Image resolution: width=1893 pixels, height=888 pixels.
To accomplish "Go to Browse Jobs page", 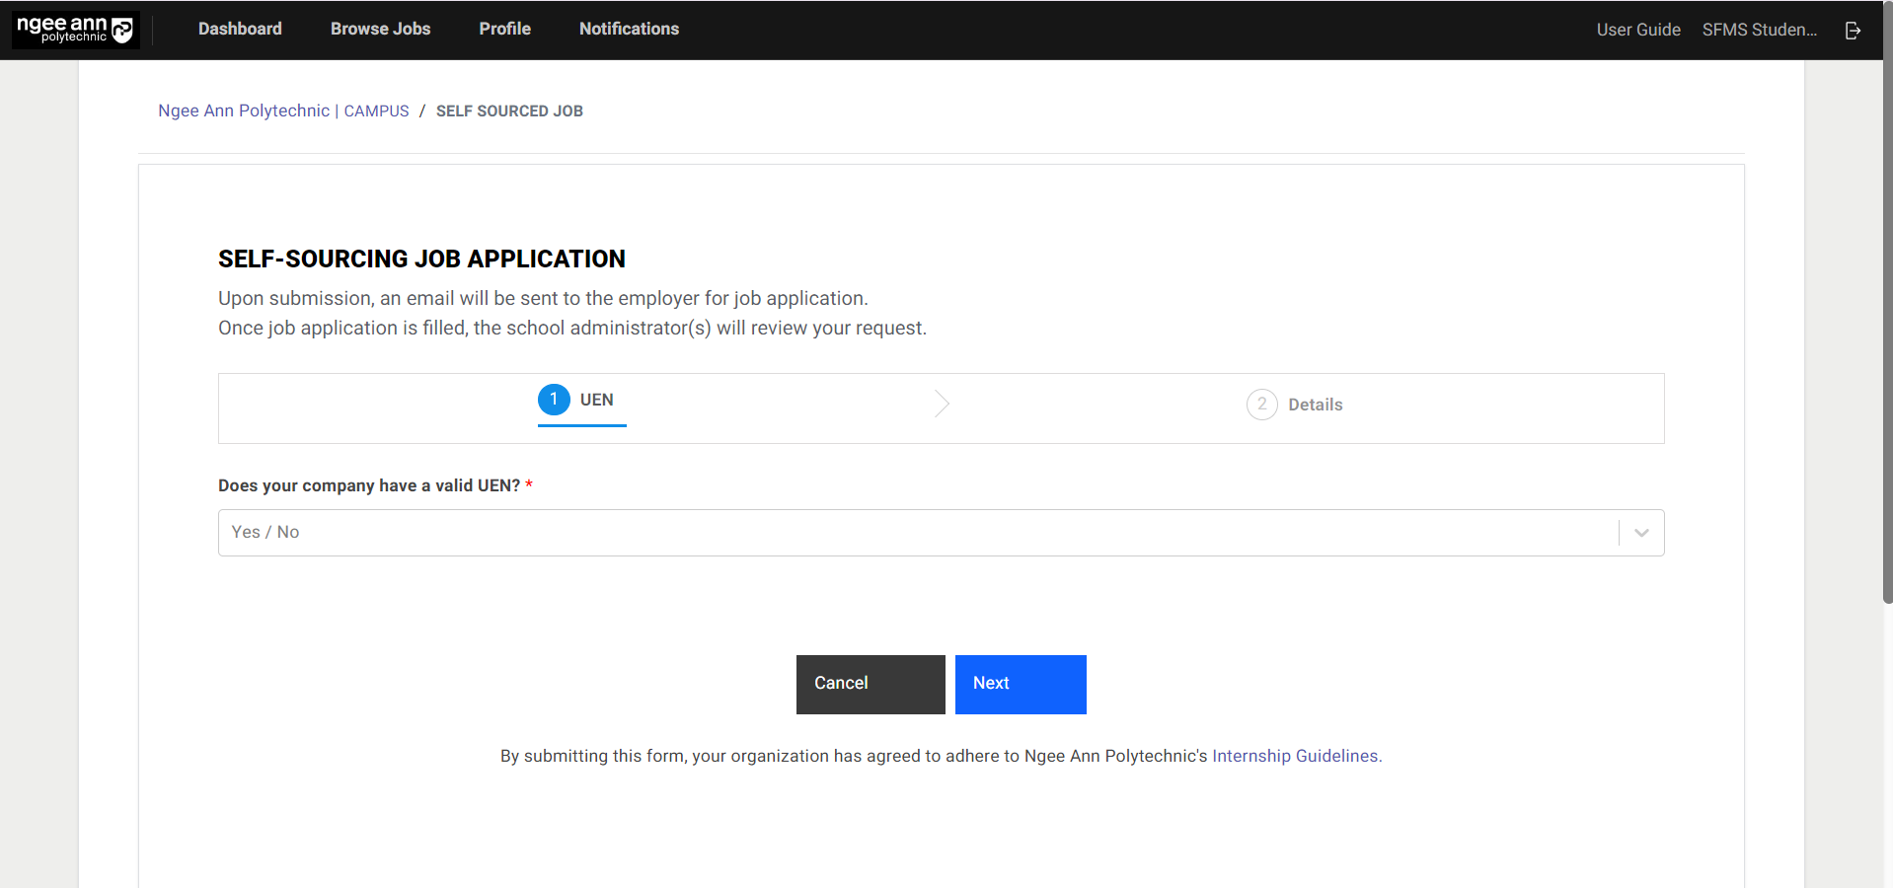I will coord(380,30).
